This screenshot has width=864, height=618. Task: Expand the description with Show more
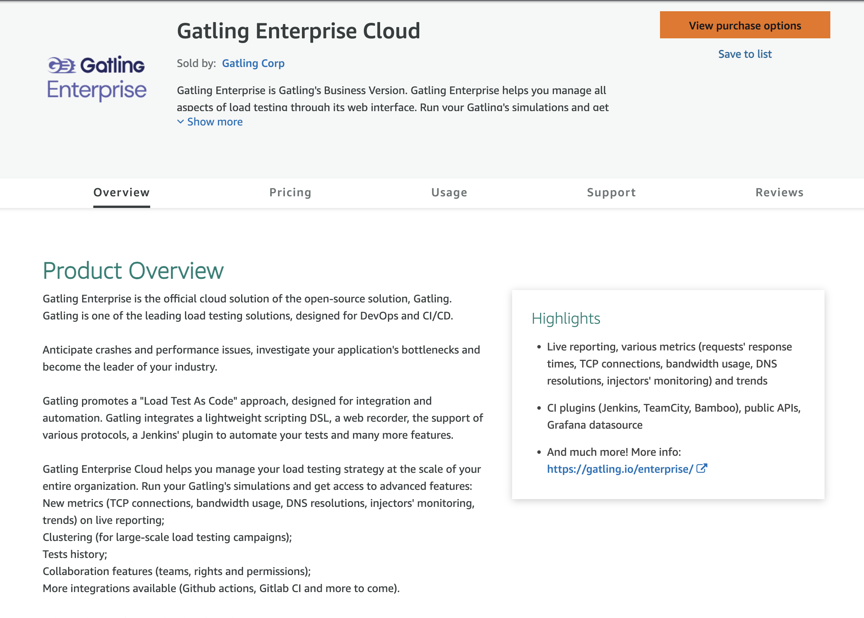coord(214,122)
